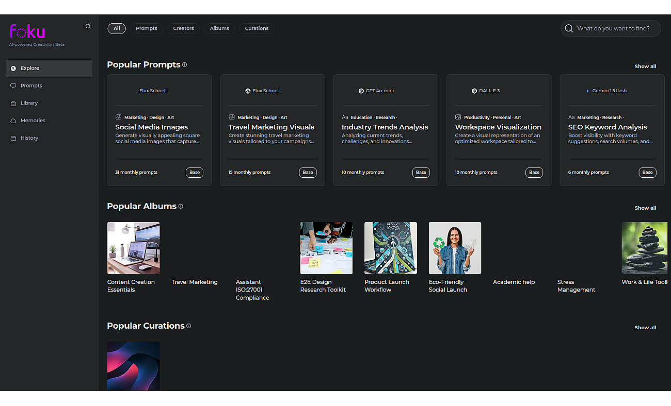Image resolution: width=671 pixels, height=406 pixels.
Task: Click the Gemini 1.5 flash model icon
Action: click(587, 91)
